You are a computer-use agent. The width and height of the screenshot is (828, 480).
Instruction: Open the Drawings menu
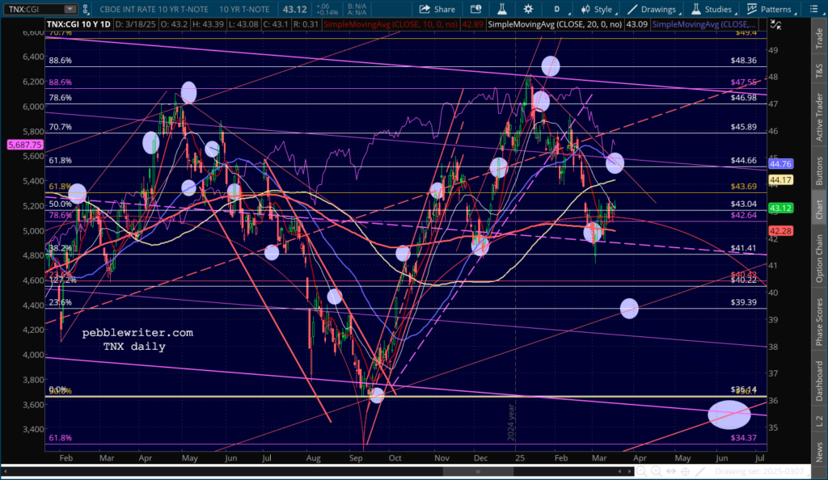[653, 9]
